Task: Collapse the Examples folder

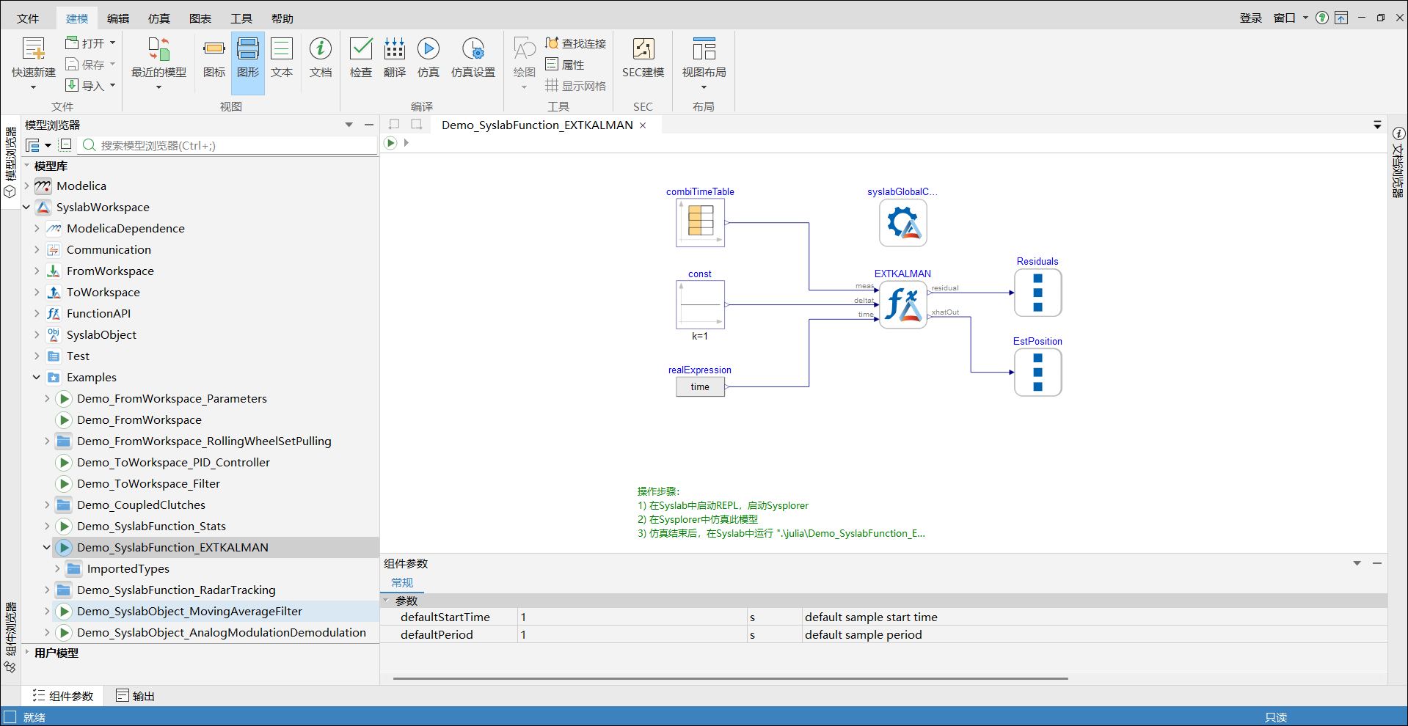Action: click(37, 378)
